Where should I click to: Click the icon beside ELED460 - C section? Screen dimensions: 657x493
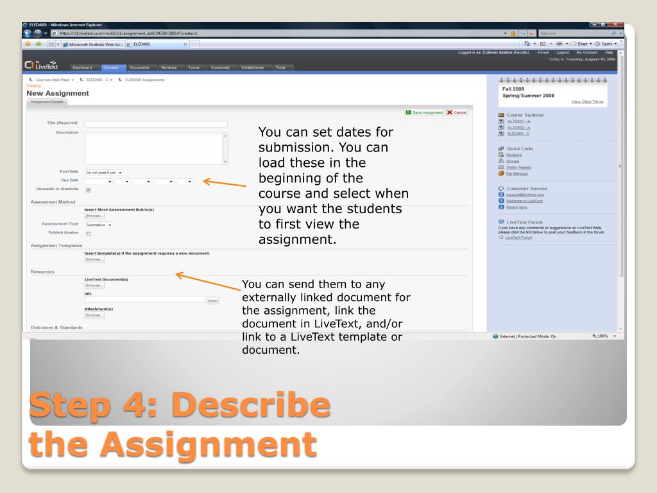(x=501, y=134)
